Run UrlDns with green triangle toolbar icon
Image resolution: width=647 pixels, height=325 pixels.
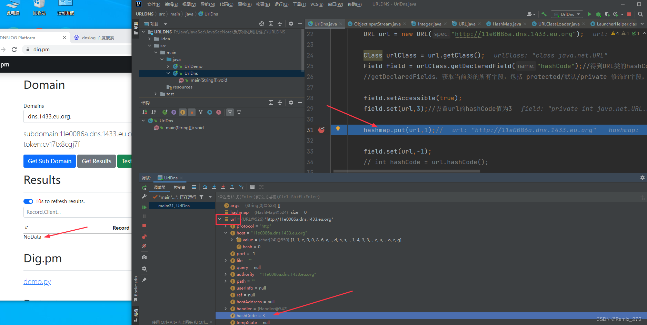click(589, 14)
